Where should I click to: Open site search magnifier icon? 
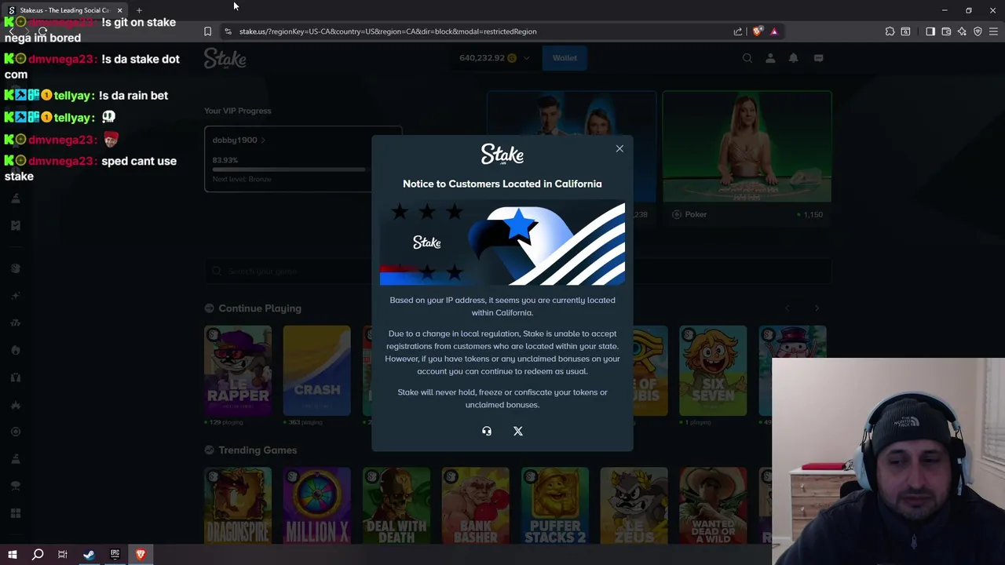coord(747,58)
